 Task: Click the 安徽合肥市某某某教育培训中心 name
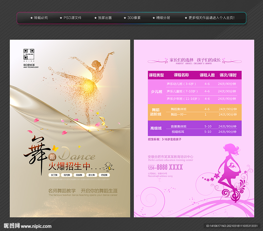click(171, 157)
